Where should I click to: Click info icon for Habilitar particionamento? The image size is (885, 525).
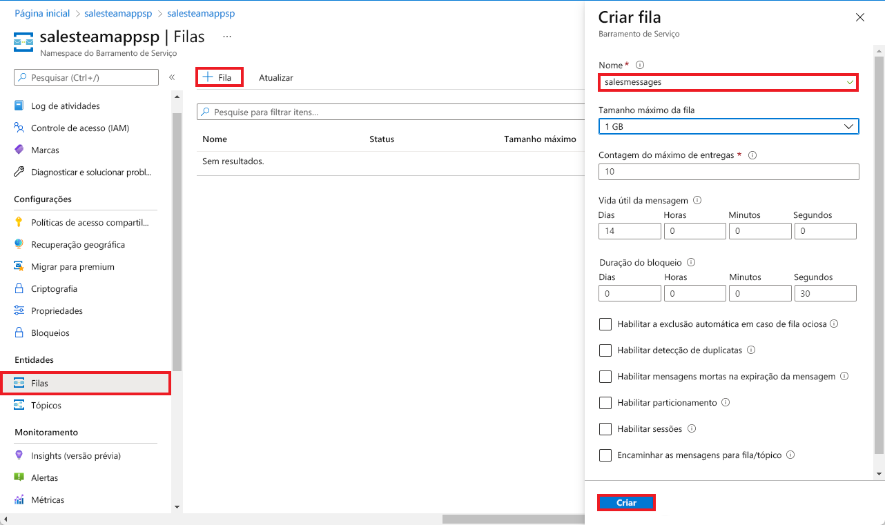(726, 402)
